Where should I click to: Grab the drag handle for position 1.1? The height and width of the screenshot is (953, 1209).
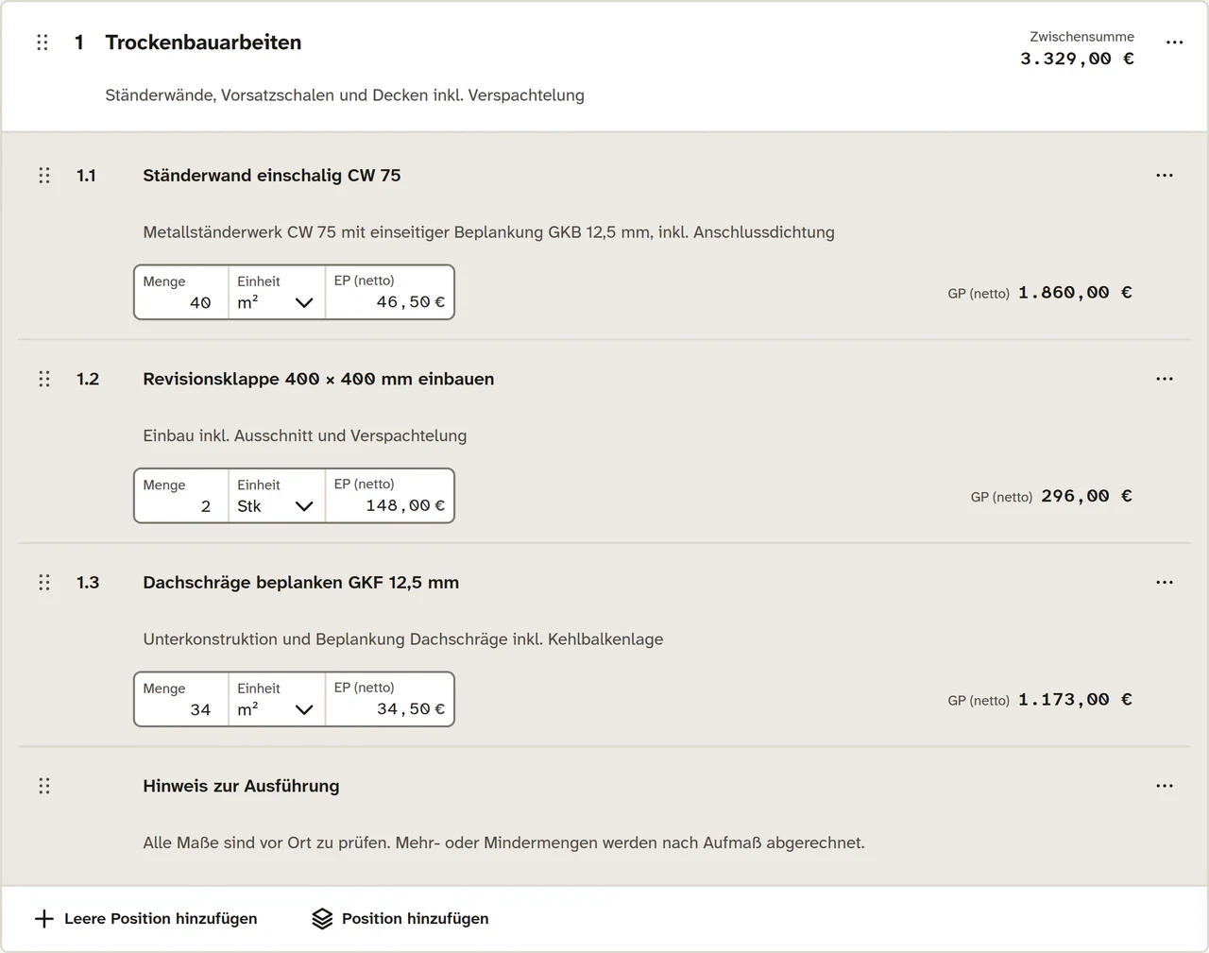pyautogui.click(x=44, y=176)
